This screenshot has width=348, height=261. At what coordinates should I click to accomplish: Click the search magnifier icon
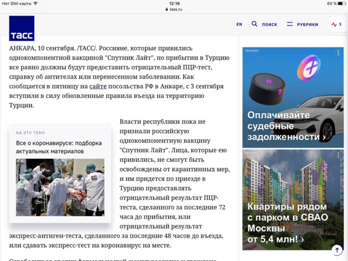(x=255, y=24)
